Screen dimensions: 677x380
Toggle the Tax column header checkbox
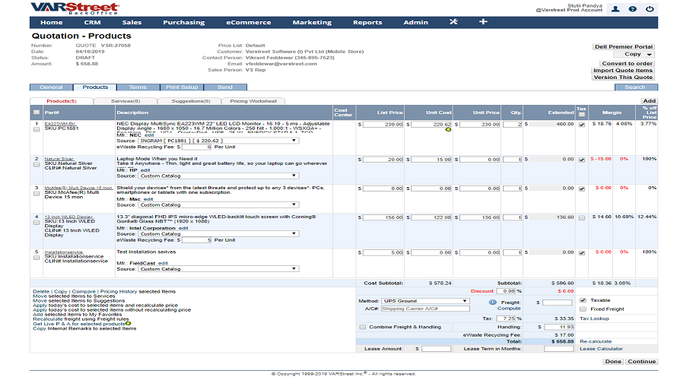582,115
